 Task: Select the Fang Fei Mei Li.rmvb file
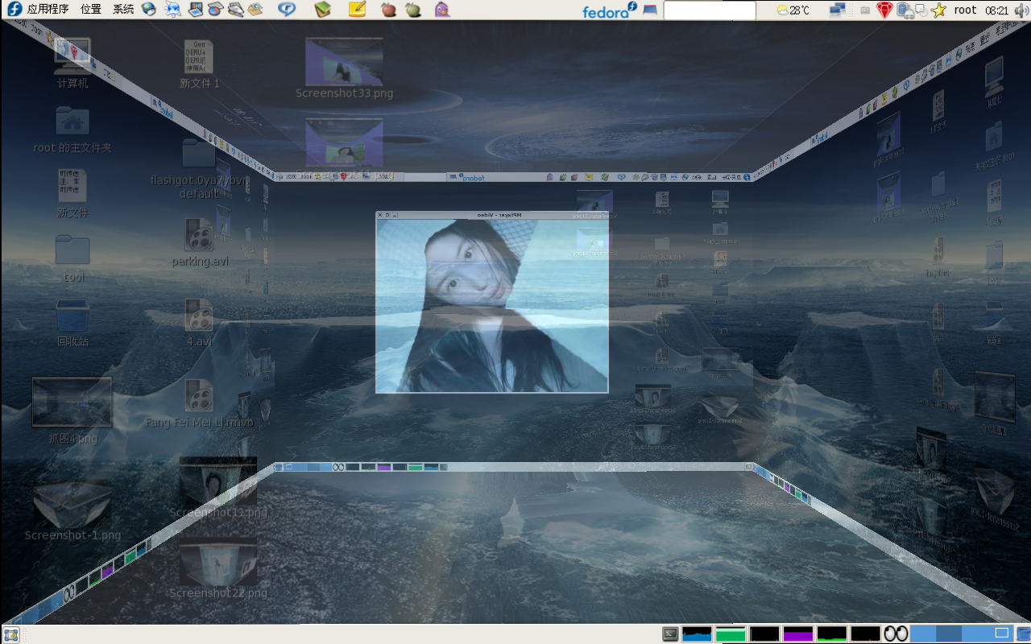tap(199, 402)
